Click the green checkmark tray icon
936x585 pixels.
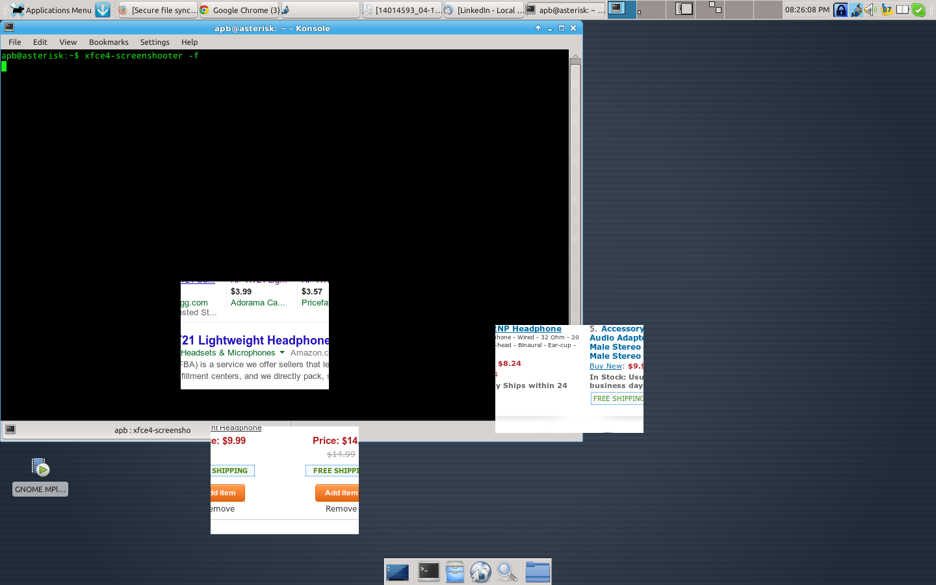point(918,10)
